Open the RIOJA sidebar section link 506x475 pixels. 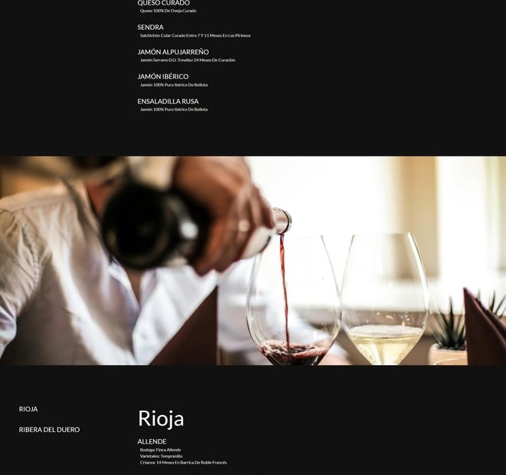(x=28, y=409)
